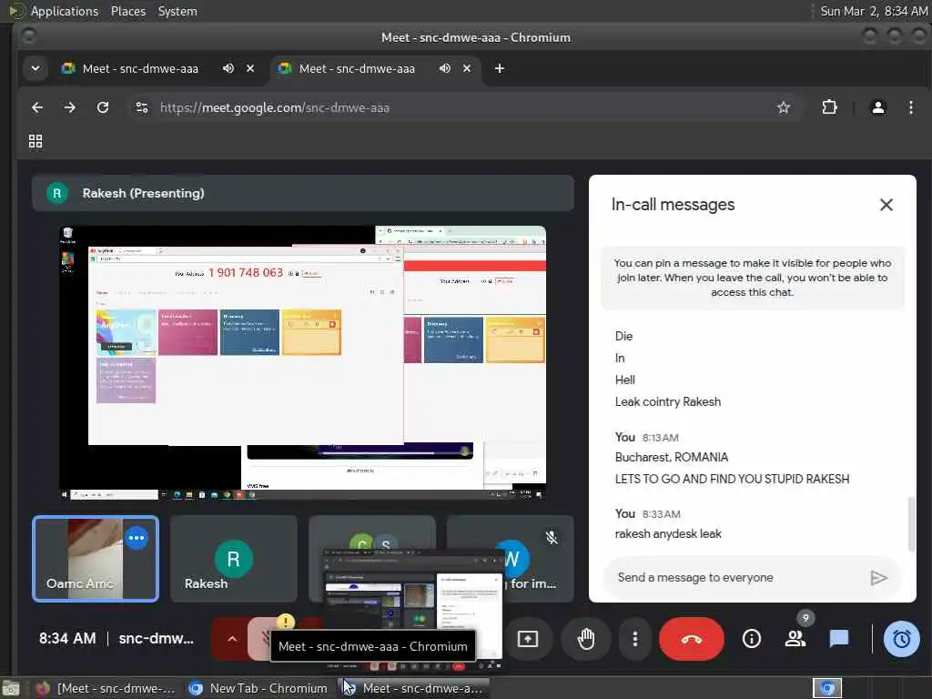Open more options on Oamc Amc tile
Image resolution: width=932 pixels, height=699 pixels.
pyautogui.click(x=137, y=539)
